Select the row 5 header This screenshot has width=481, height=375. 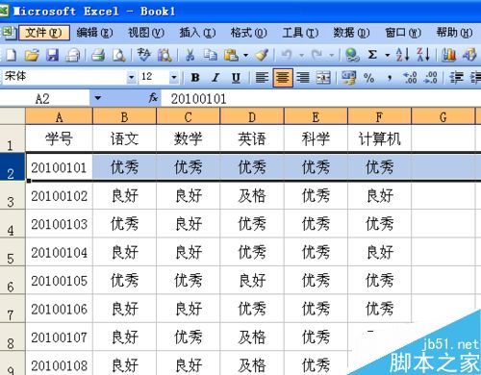pos(13,252)
